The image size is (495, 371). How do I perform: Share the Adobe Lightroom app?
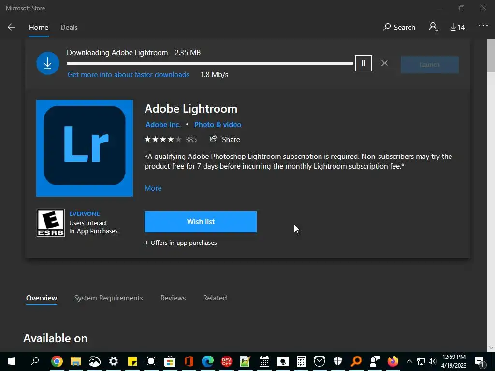(225, 139)
